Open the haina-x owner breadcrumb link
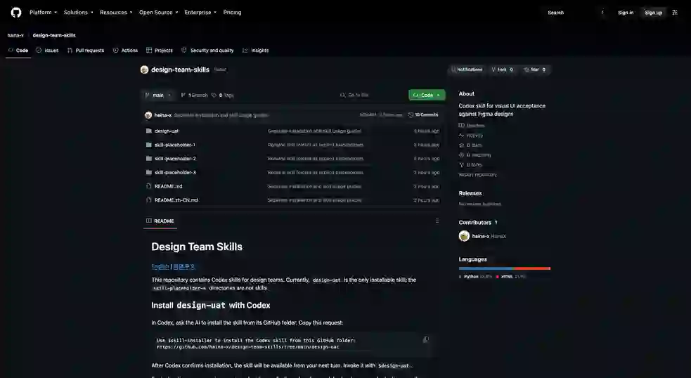Viewport: 691px width, 378px height. point(15,35)
